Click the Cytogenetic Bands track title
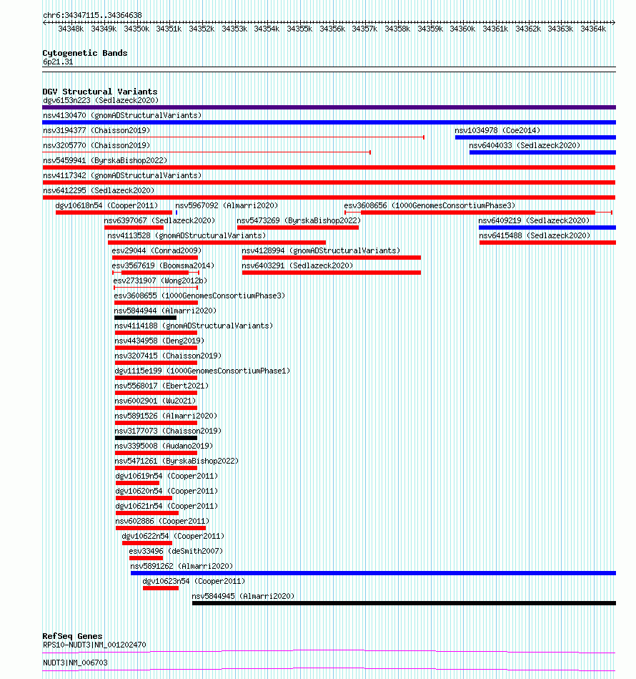This screenshot has height=679, width=636. [x=85, y=53]
